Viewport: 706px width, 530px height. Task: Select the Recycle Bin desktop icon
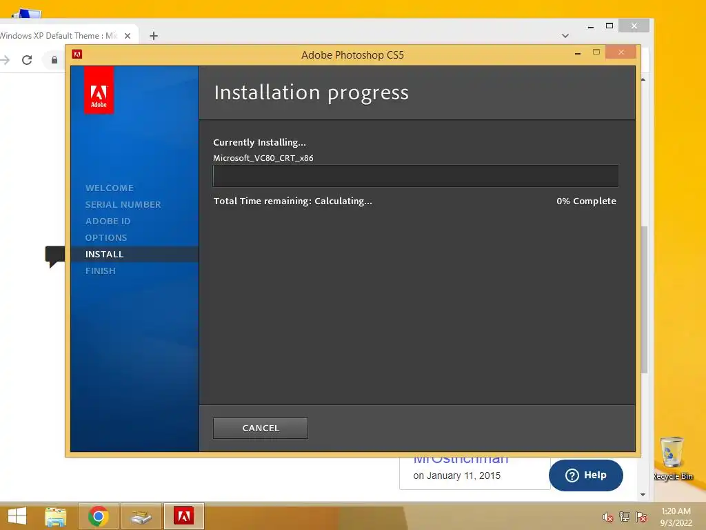tap(673, 459)
